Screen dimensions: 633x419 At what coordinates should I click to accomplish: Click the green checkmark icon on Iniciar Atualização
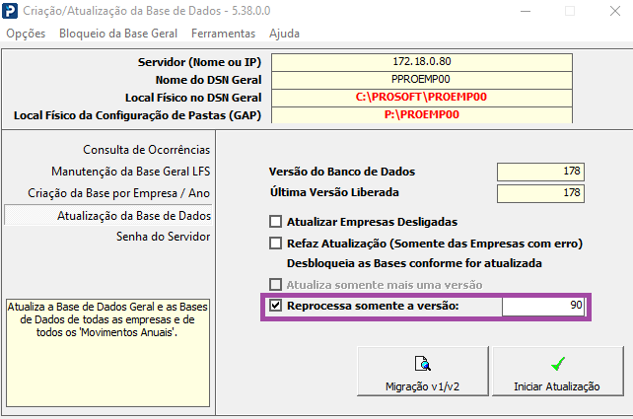point(557,363)
